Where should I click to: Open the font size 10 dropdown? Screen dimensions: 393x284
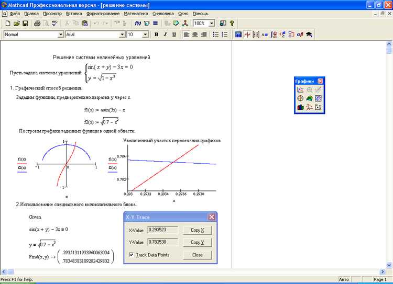pyautogui.click(x=145, y=35)
